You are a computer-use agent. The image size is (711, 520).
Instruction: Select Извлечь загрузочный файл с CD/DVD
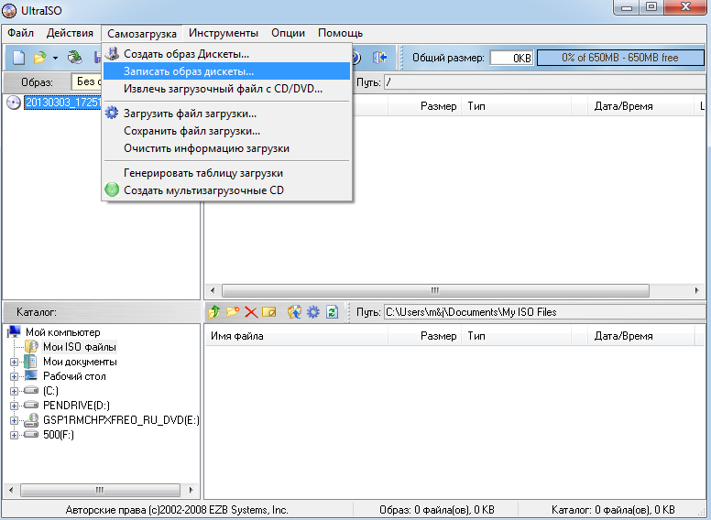click(x=226, y=89)
